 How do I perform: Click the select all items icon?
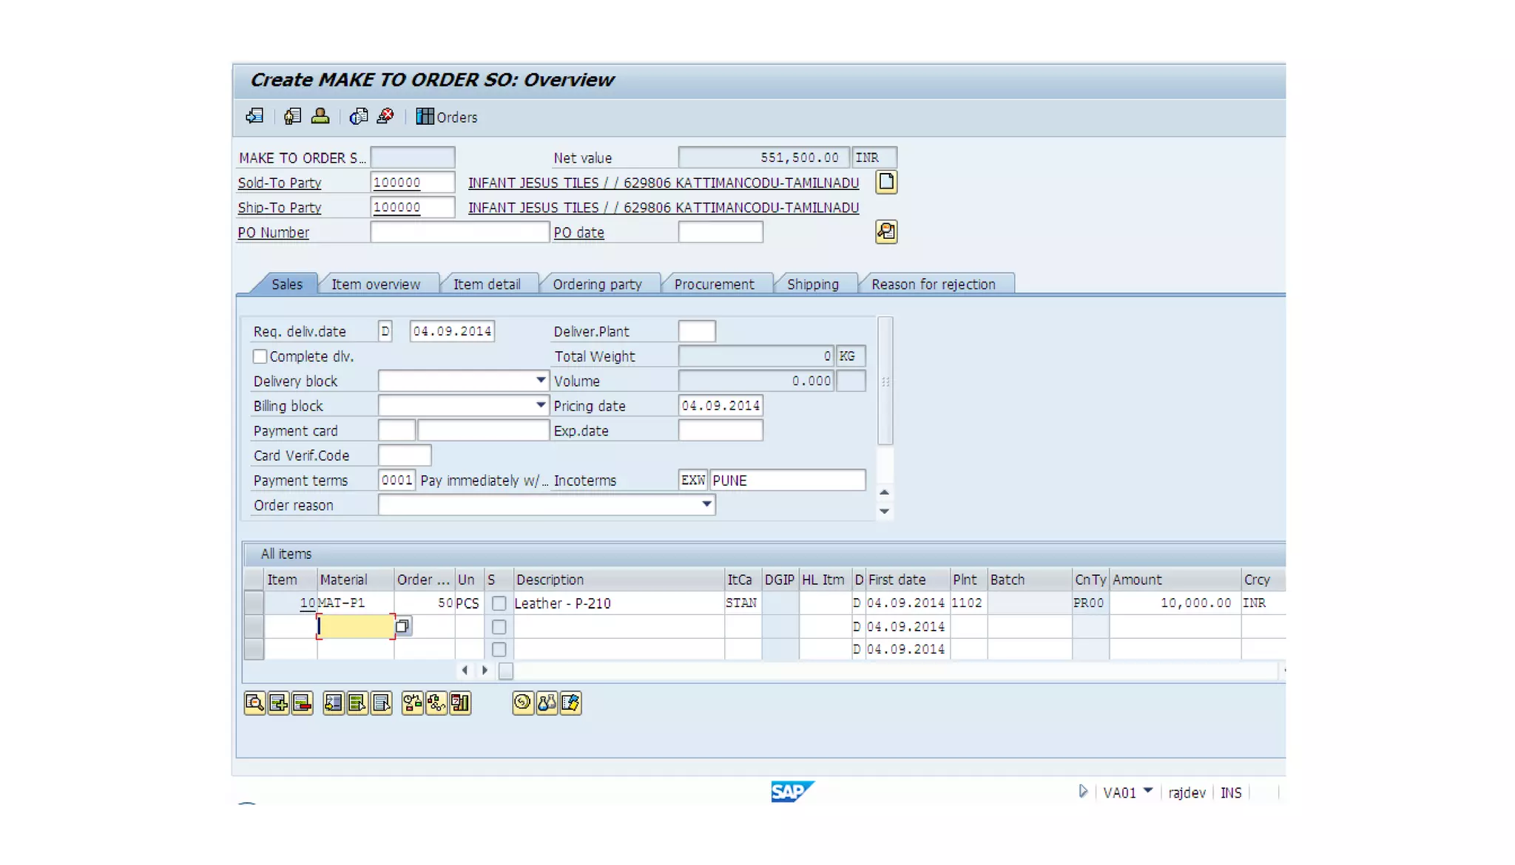(357, 702)
